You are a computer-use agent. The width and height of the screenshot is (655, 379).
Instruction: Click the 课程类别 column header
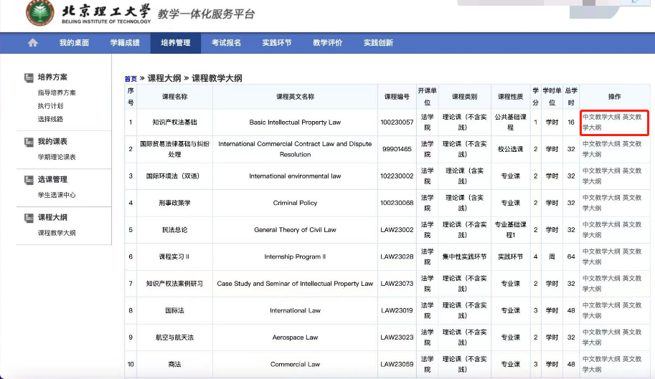(x=464, y=97)
